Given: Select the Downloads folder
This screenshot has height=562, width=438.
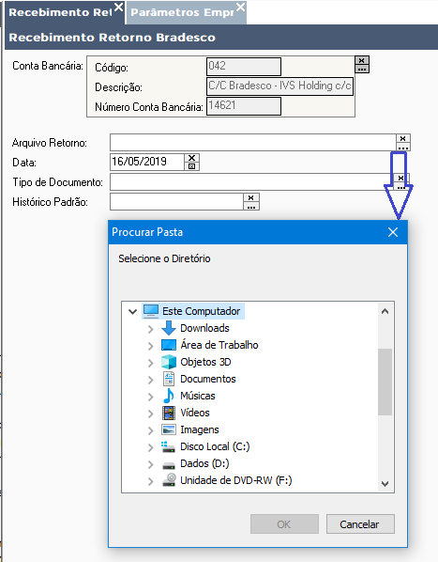Looking at the screenshot, I should click(x=204, y=328).
